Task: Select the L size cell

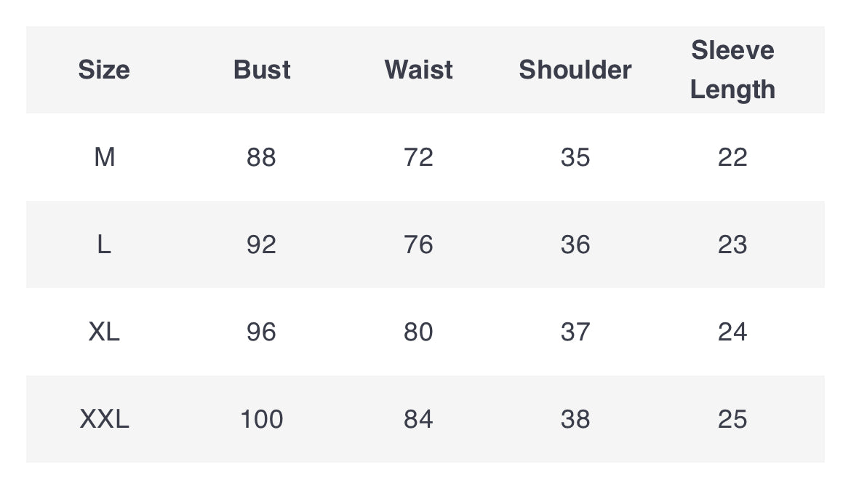Action: [x=104, y=245]
